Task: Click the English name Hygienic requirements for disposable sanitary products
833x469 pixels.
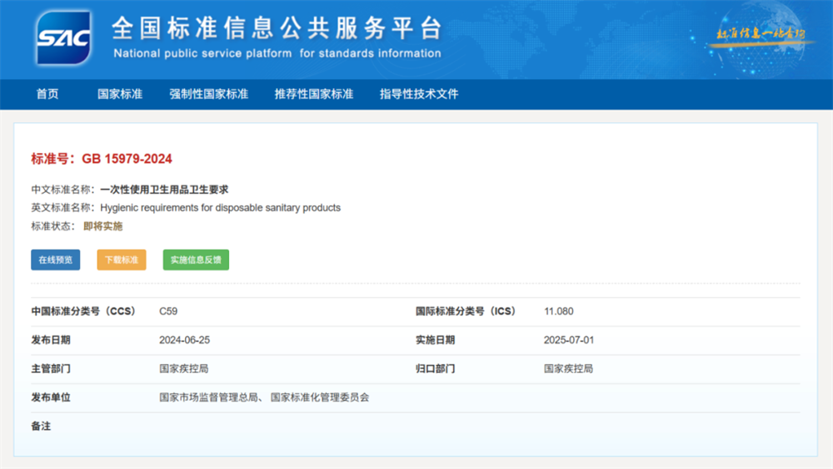Action: click(x=220, y=207)
